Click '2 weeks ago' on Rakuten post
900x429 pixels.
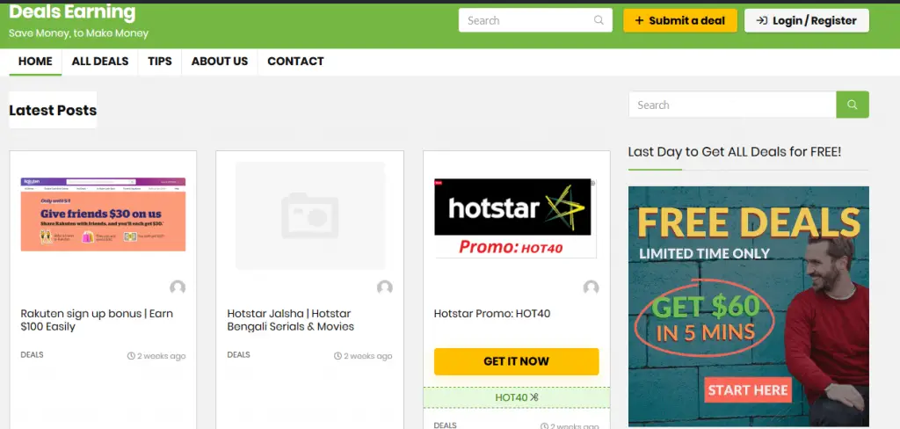tap(161, 356)
